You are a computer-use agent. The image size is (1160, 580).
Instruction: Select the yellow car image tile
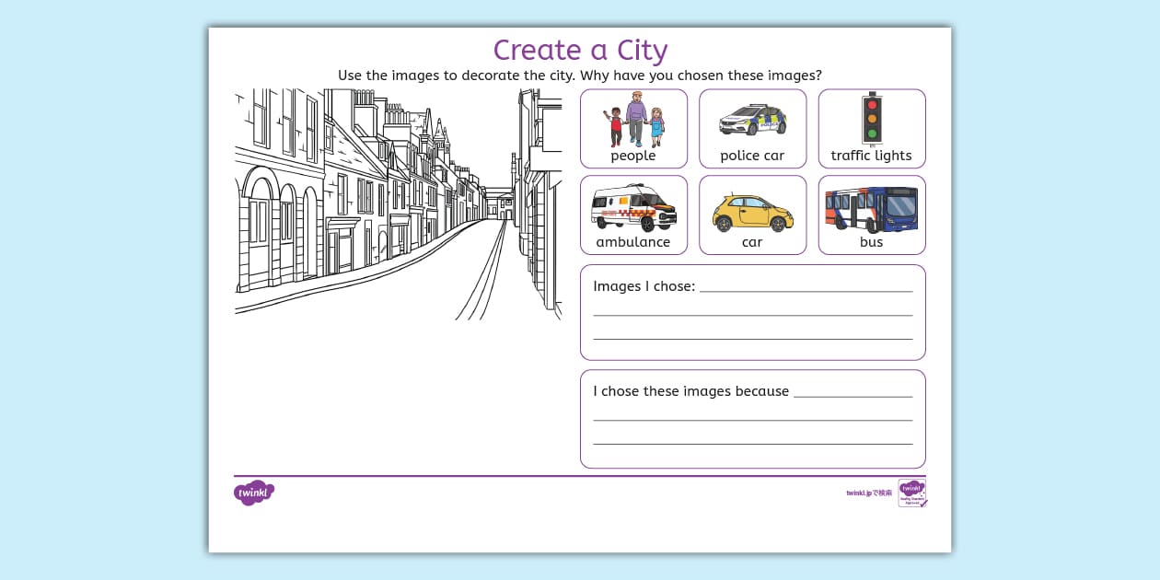(x=752, y=214)
